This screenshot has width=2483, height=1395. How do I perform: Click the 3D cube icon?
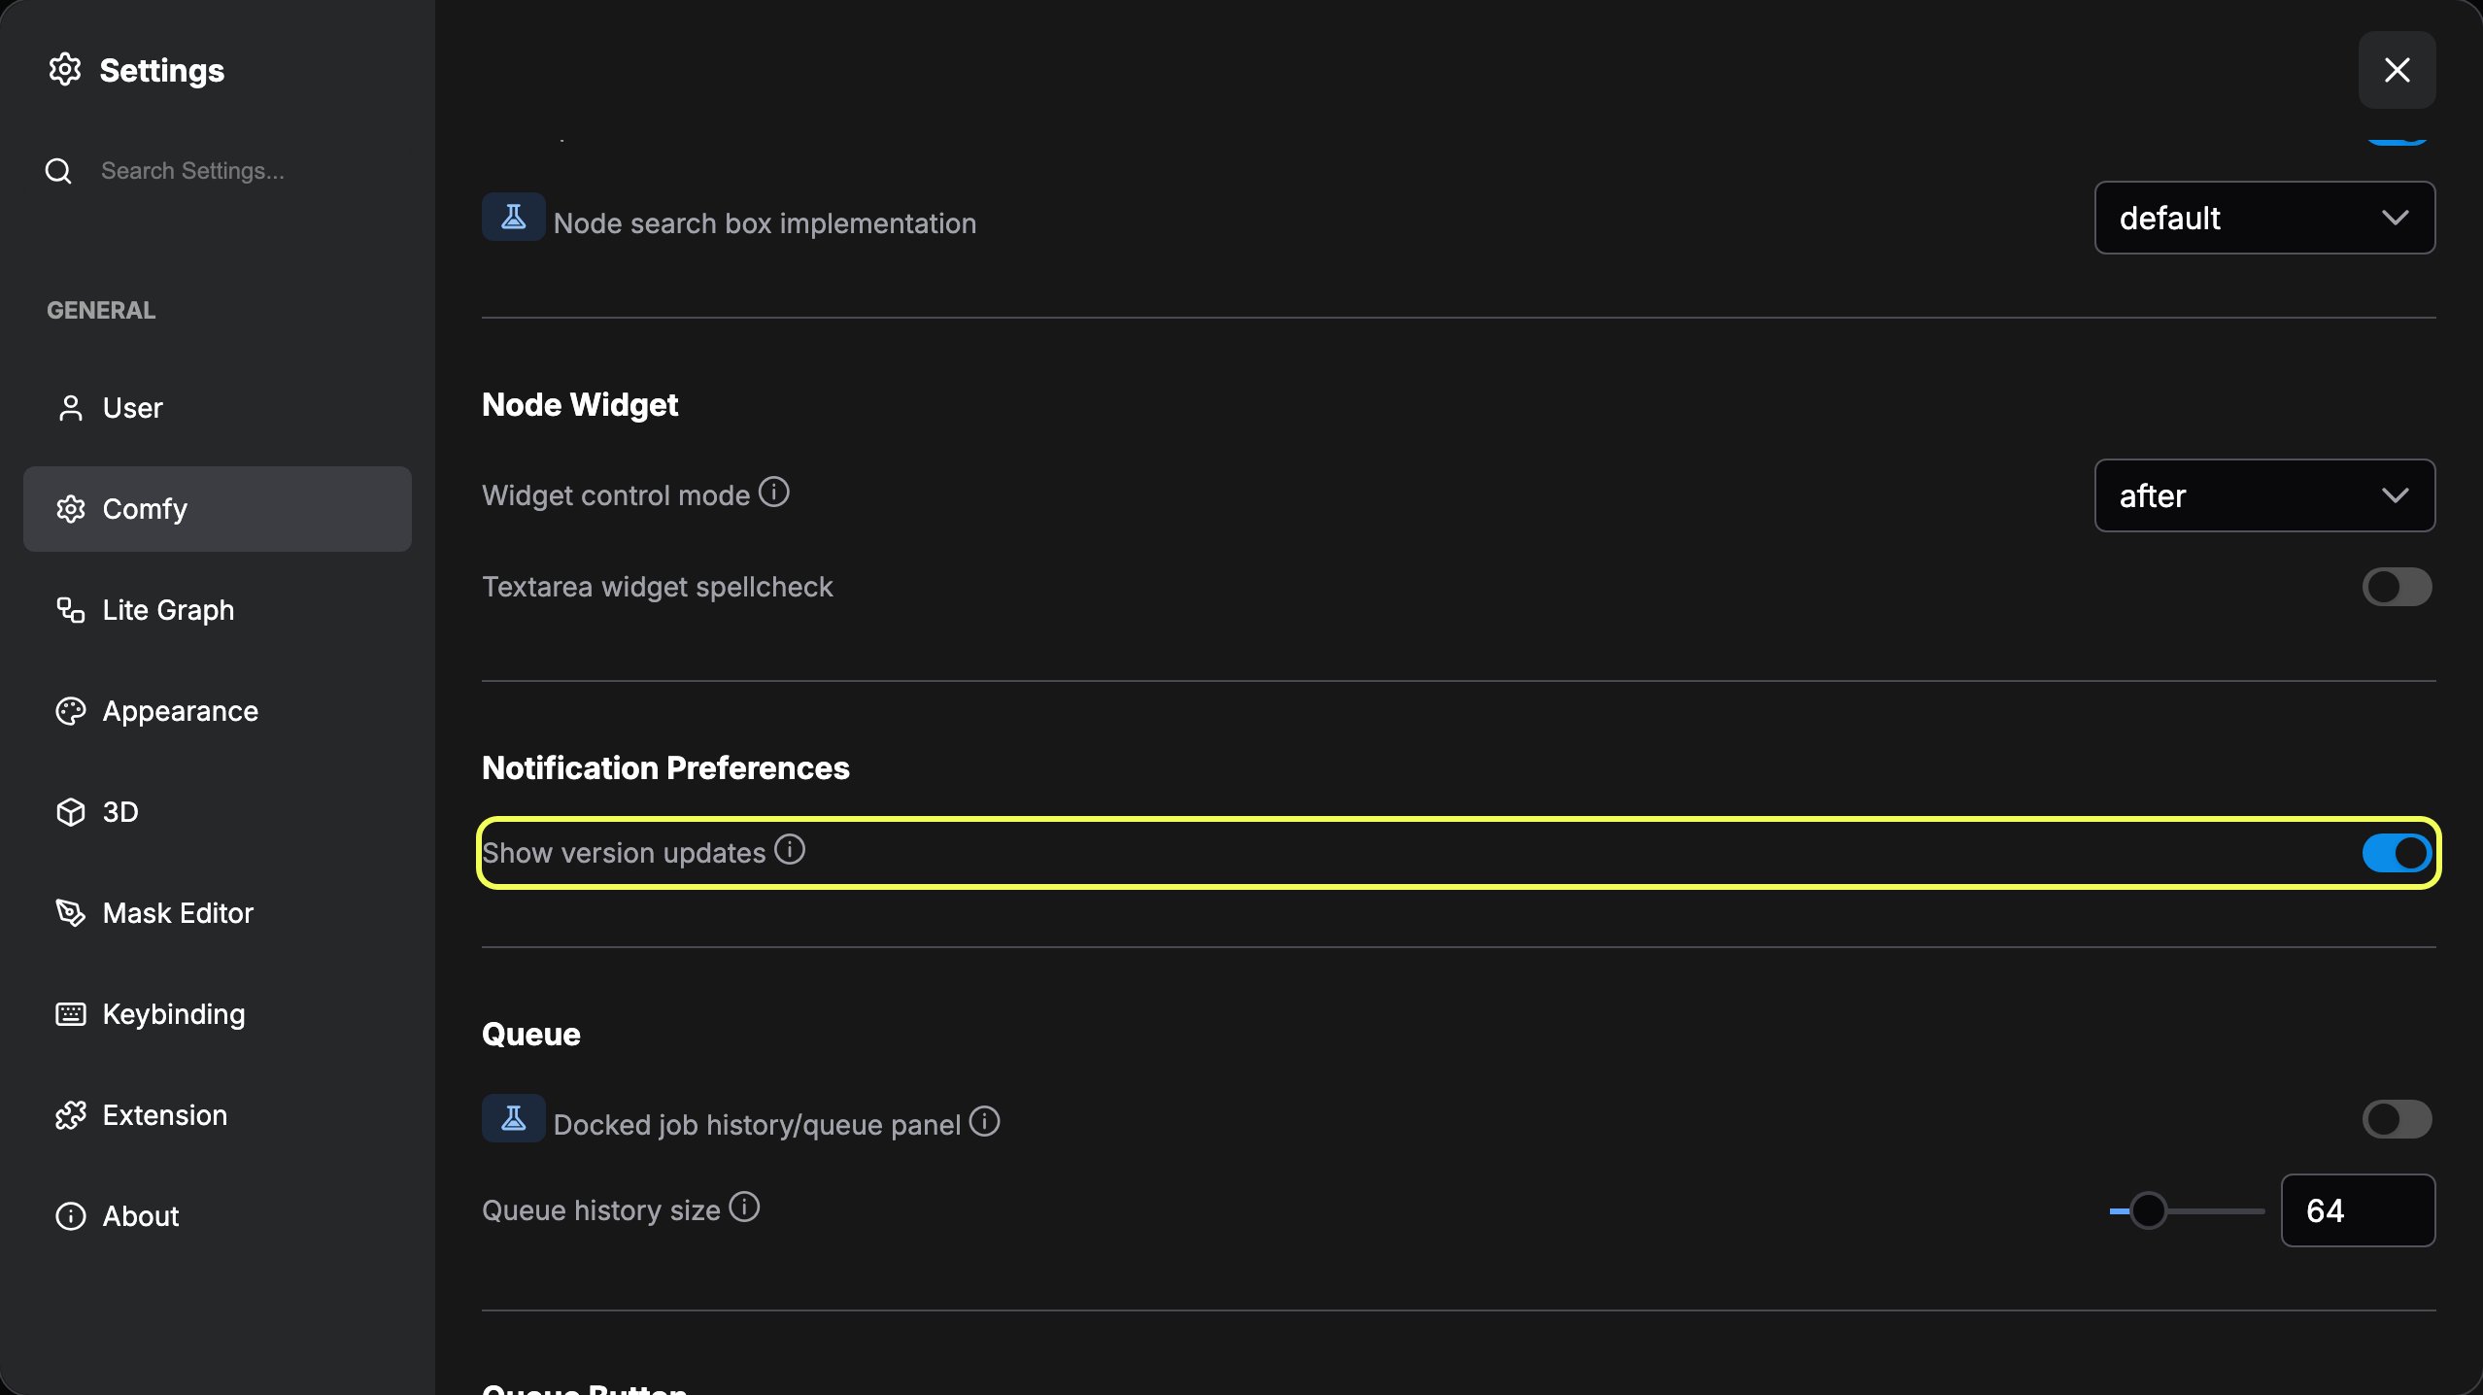pyautogui.click(x=70, y=812)
